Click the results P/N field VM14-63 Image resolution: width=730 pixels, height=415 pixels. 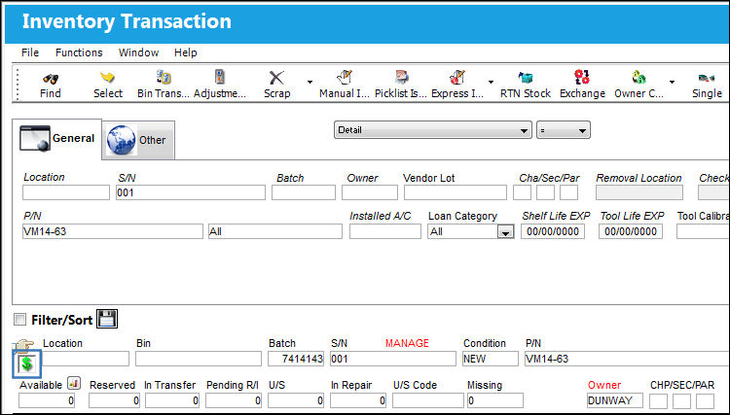pos(627,359)
